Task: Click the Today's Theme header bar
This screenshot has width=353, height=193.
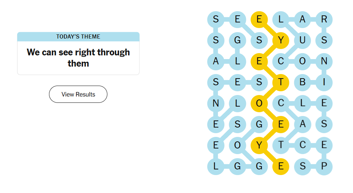Action: pyautogui.click(x=78, y=37)
